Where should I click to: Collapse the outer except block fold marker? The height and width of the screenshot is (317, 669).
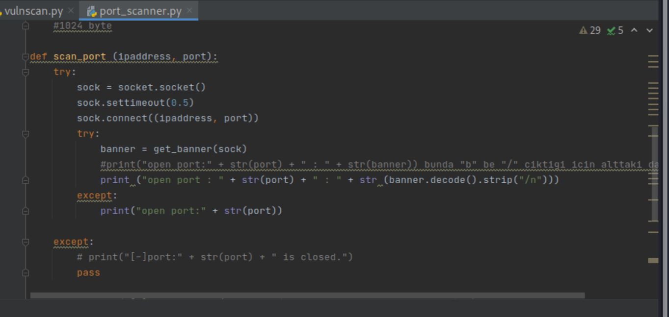[x=26, y=242]
